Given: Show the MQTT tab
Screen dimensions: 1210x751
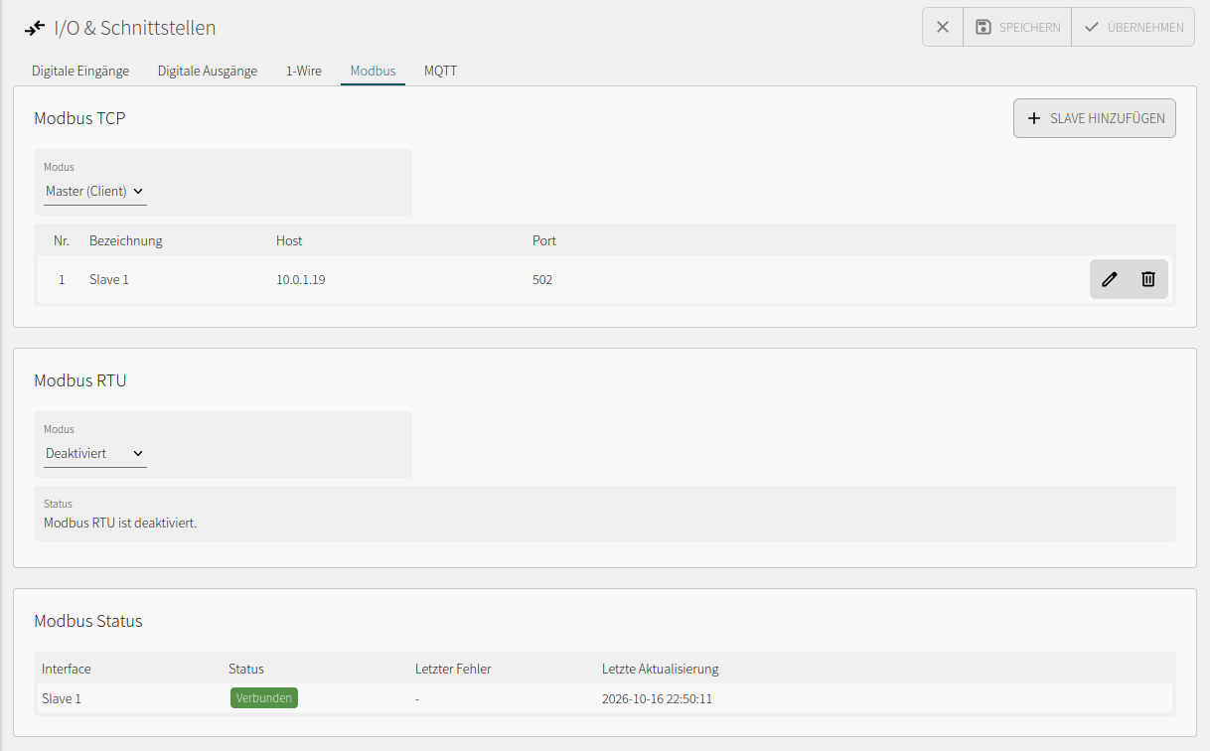Looking at the screenshot, I should pos(440,72).
